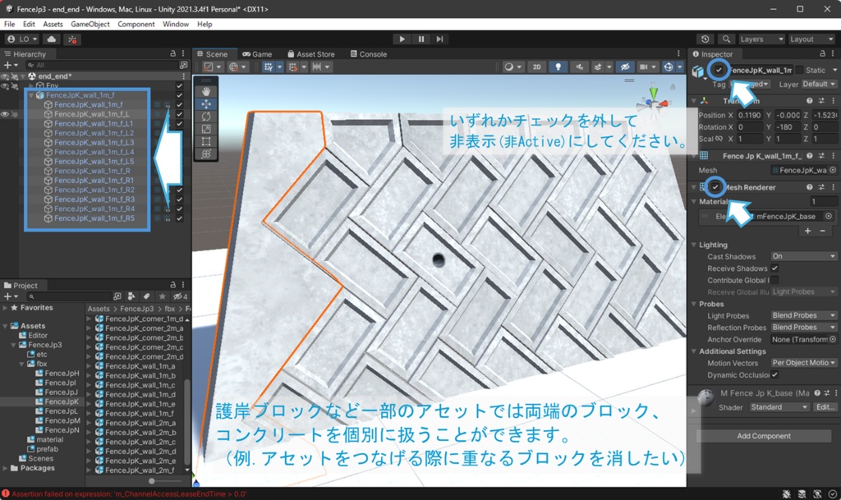Adjust Project icon size slider

point(152,481)
